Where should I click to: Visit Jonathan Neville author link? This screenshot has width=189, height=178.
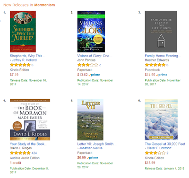point(91,148)
